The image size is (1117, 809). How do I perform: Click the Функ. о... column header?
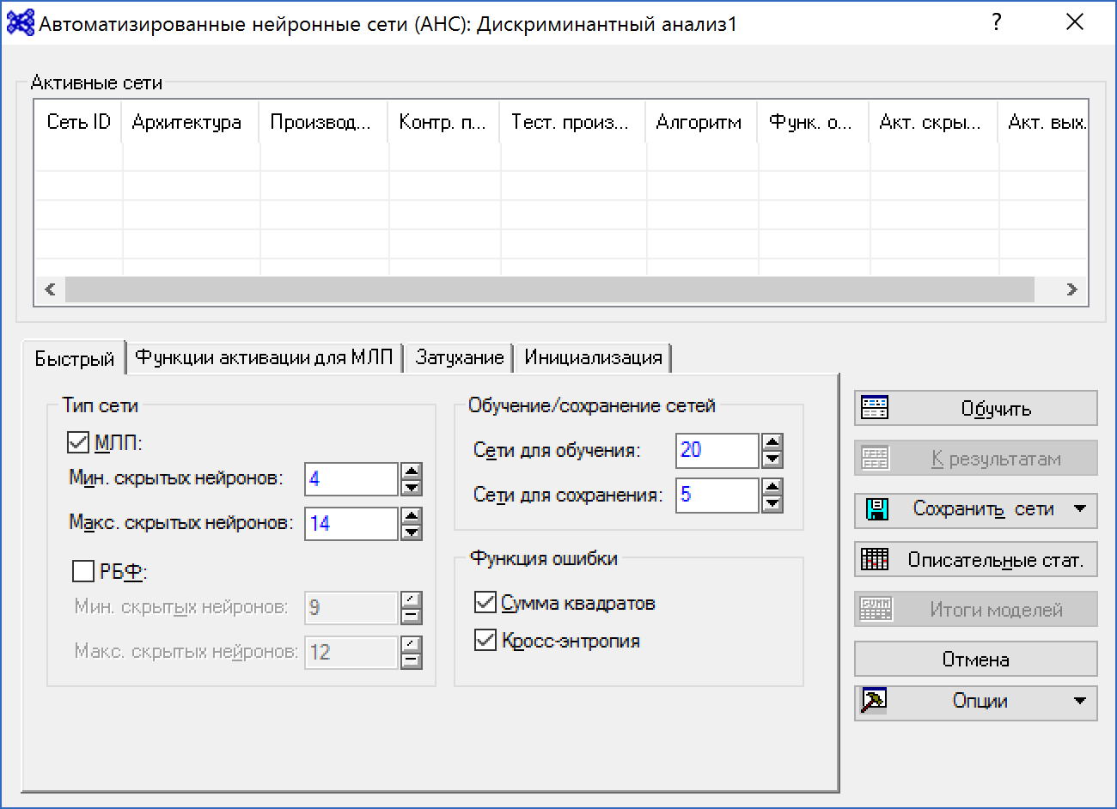click(x=814, y=122)
